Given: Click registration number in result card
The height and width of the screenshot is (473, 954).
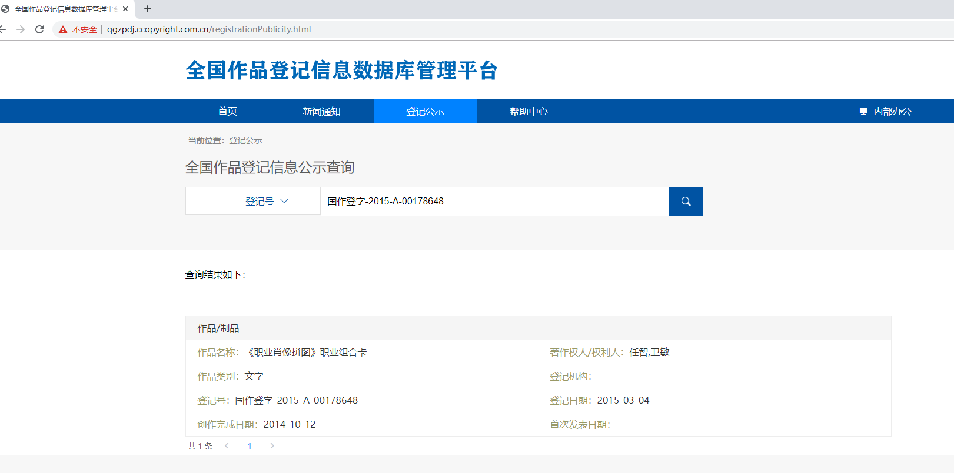Looking at the screenshot, I should pos(297,401).
